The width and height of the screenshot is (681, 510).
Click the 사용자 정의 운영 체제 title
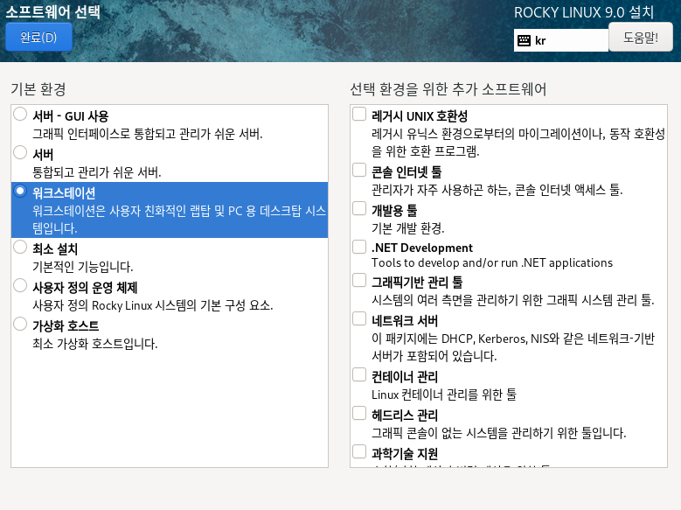[x=85, y=288]
